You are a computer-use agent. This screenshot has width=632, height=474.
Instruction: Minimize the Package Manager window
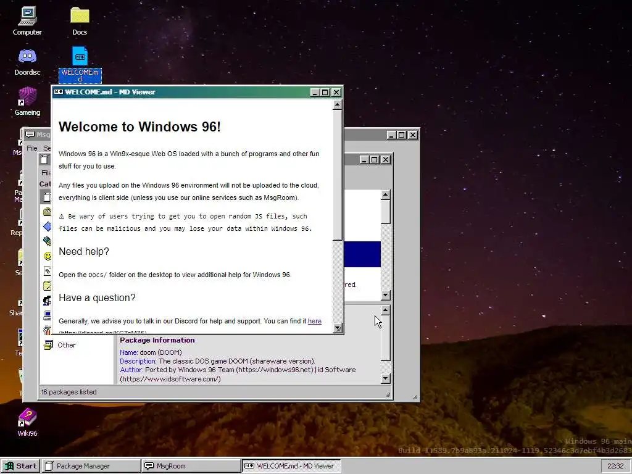coord(364,160)
